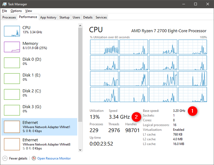Select the Disk 1 (E:) graph thumbnail
Screen dimensions: 214x165
pos(12,79)
